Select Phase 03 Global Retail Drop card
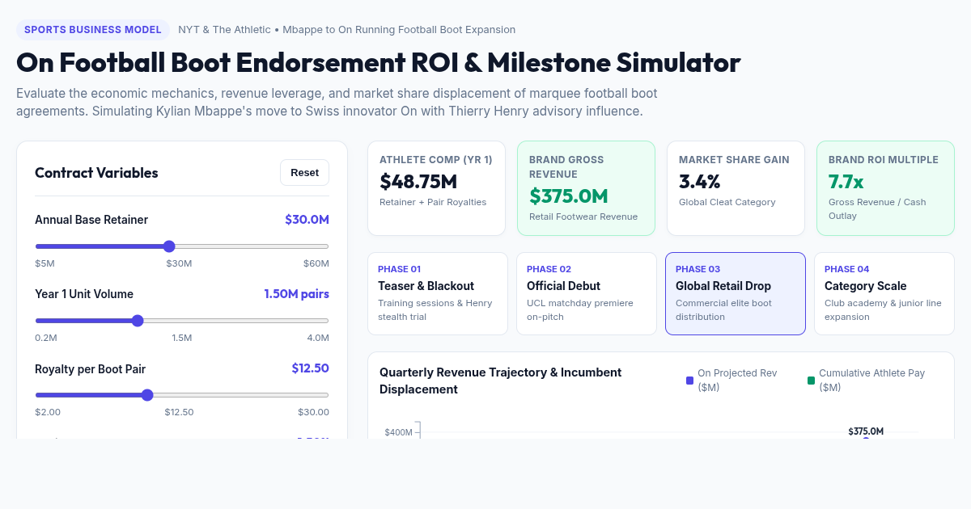971x509 pixels. pyautogui.click(x=736, y=293)
